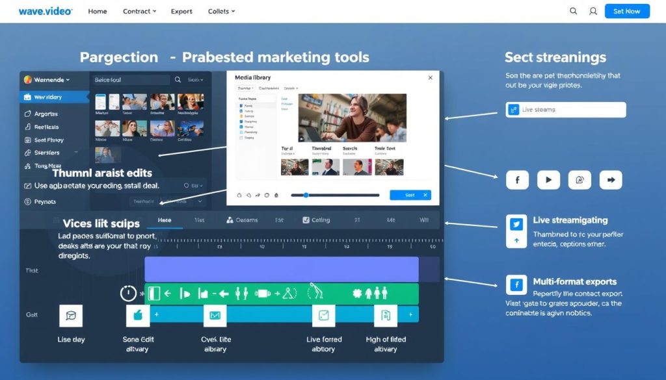Screen dimensions: 666x380
Task: Select the Facebook icon on the right panel
Action: 517,180
